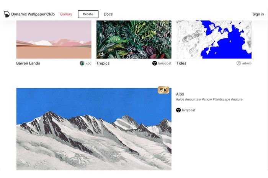268x178 pixels.
Task: Click the Tropics title label
Action: 103,63
